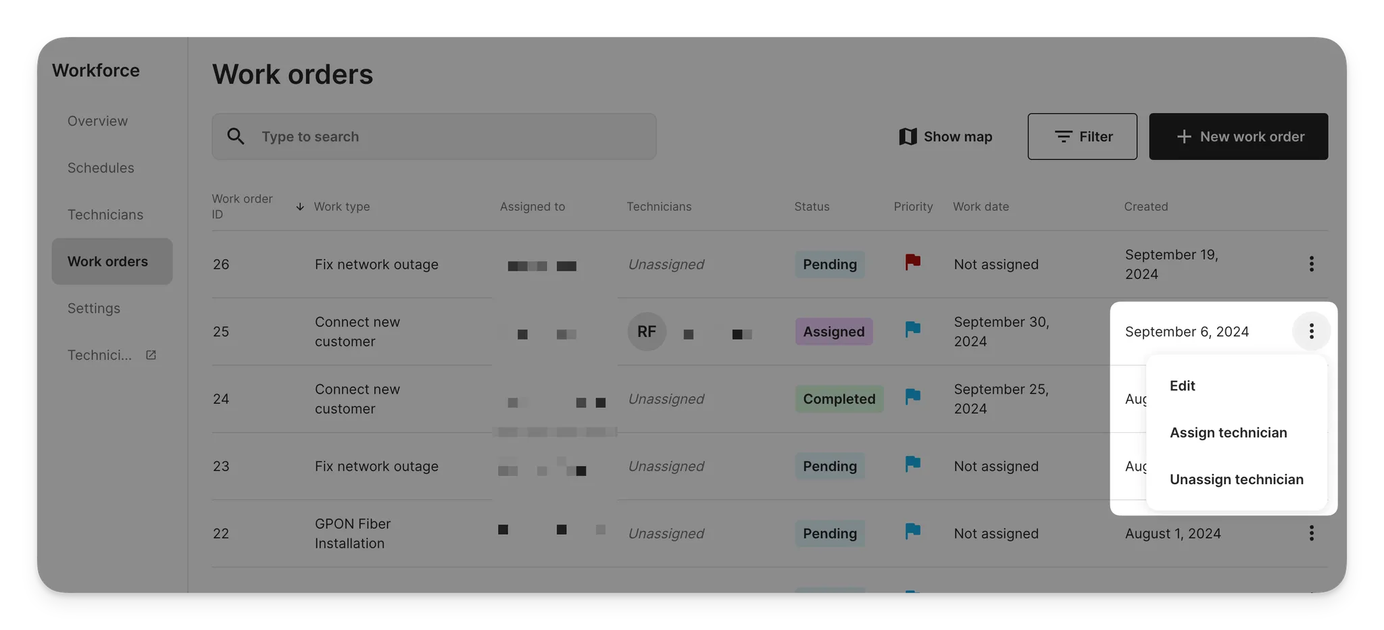Viewport: 1384px width, 630px height.
Task: Sort by the Work order ID header
Action: point(242,207)
